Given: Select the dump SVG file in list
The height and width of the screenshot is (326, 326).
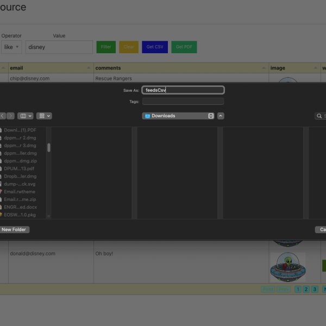Looking at the screenshot, I should (20, 184).
